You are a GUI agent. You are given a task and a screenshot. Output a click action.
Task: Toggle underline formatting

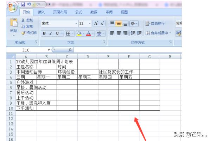[x=57, y=33]
